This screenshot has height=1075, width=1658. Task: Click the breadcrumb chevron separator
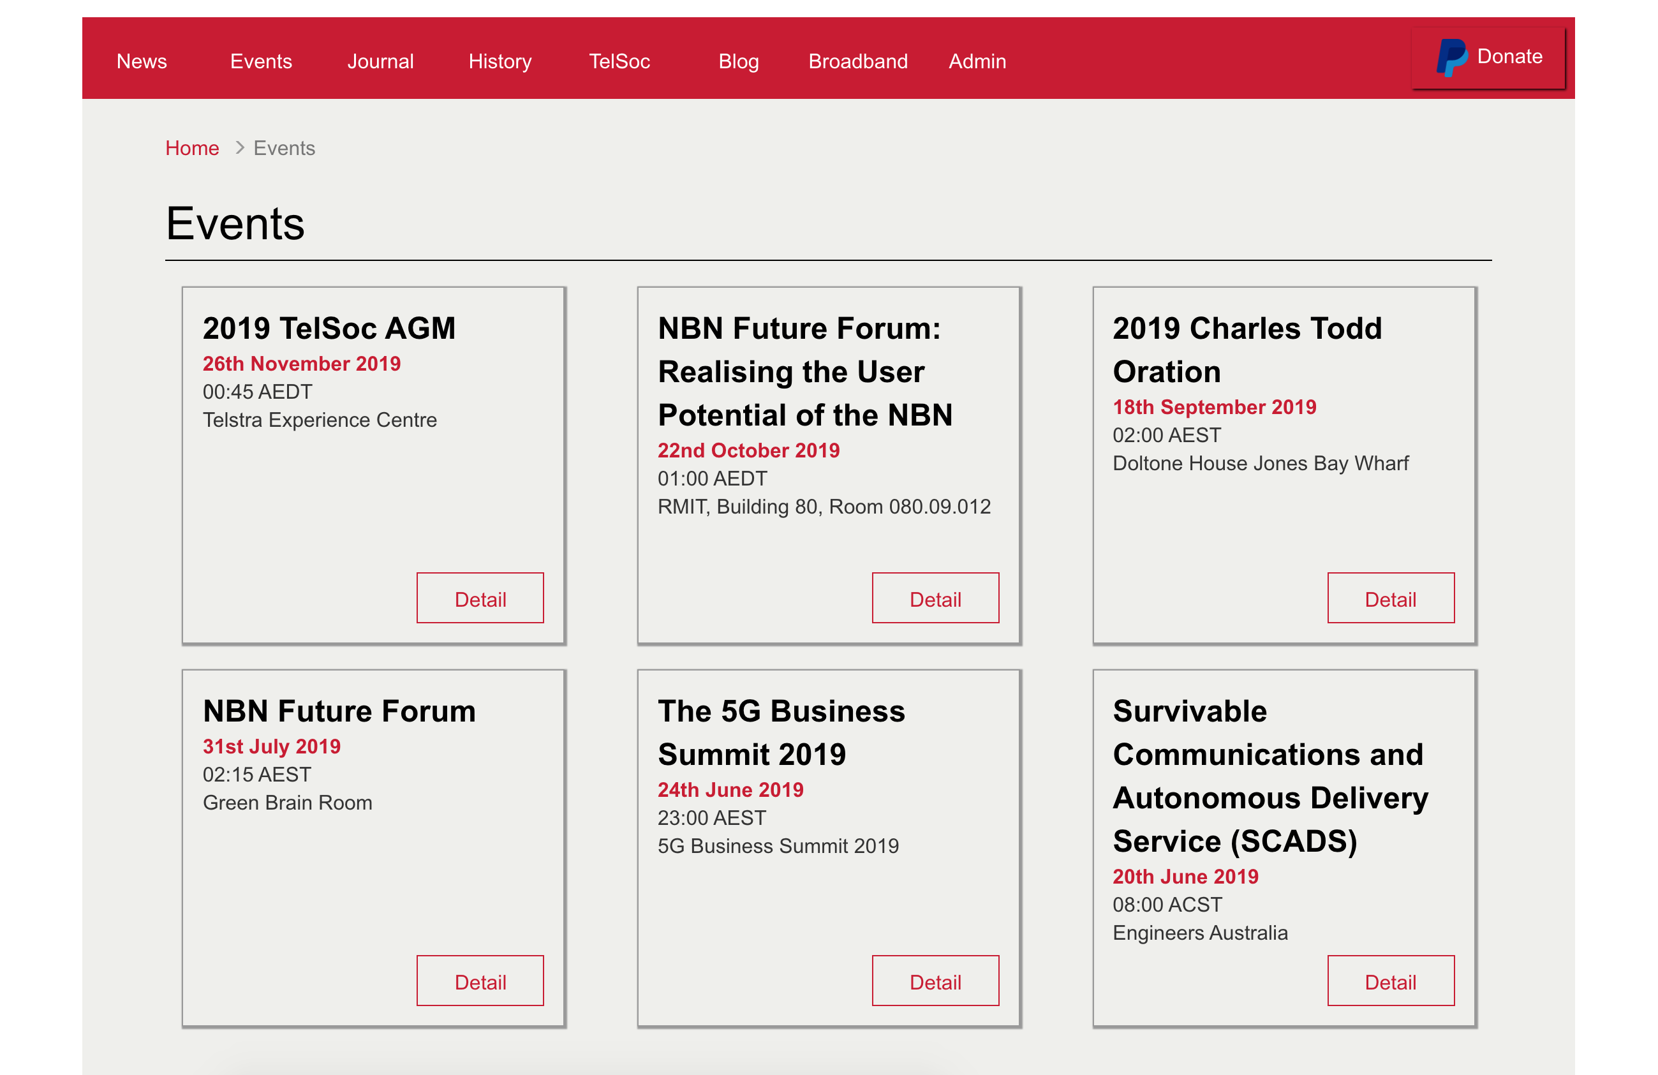tap(240, 149)
